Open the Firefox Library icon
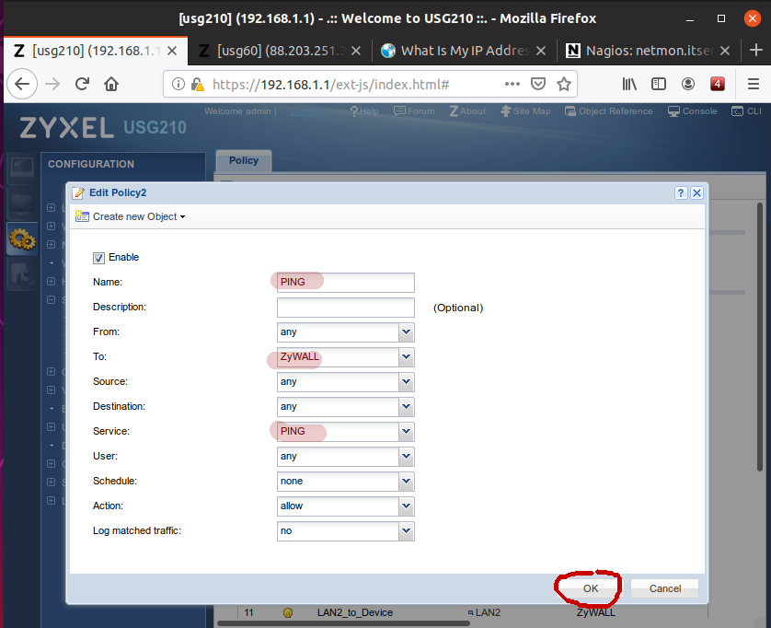The height and width of the screenshot is (628, 771). 629,84
